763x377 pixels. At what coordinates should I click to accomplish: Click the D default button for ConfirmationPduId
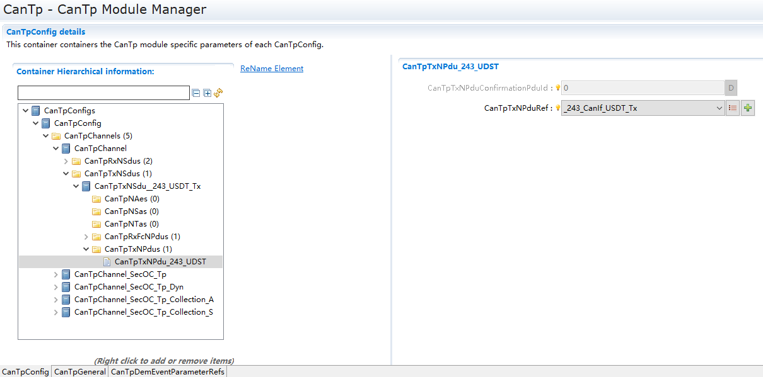(x=731, y=88)
